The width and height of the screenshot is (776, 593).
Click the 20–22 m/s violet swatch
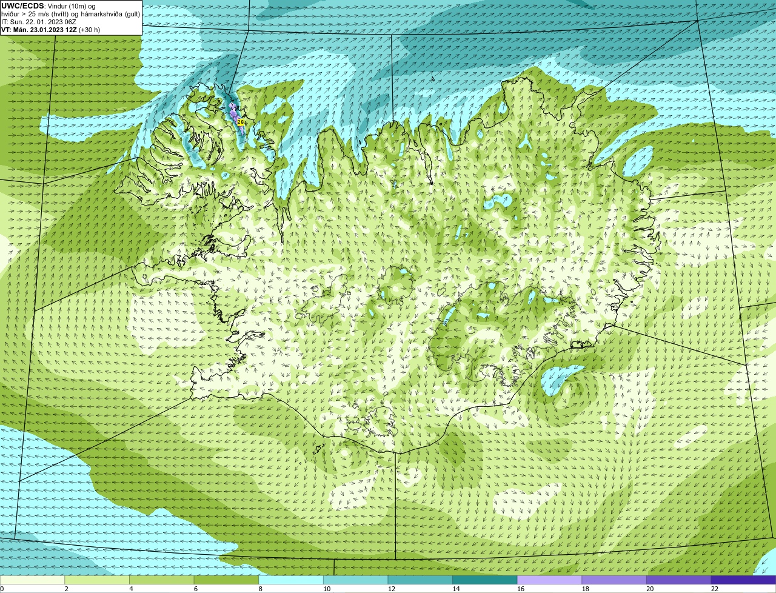(x=679, y=580)
